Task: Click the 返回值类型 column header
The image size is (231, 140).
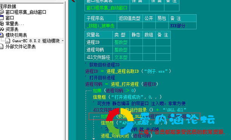Action: pos(130,18)
